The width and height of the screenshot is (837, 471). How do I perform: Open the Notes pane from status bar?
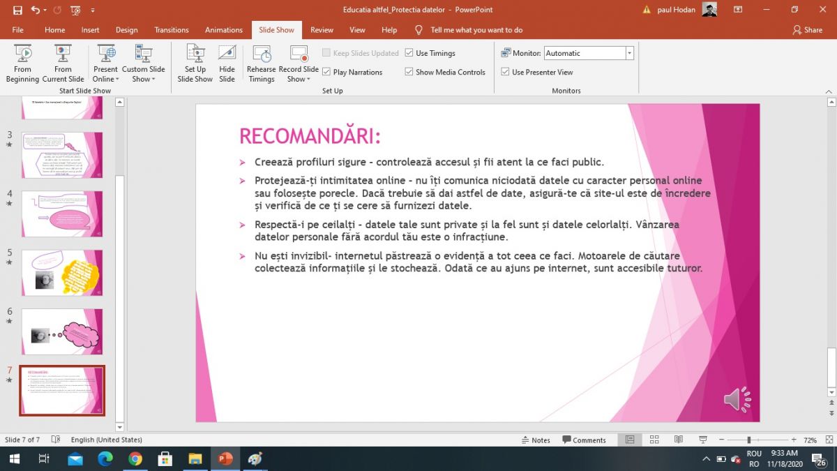536,440
